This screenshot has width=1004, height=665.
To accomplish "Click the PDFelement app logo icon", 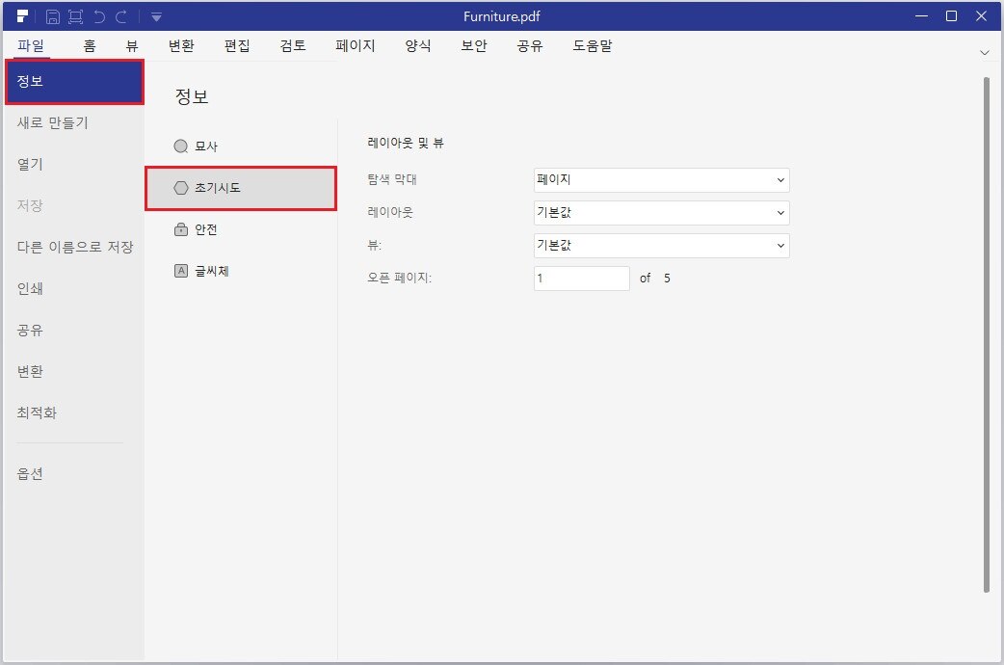I will coord(22,16).
